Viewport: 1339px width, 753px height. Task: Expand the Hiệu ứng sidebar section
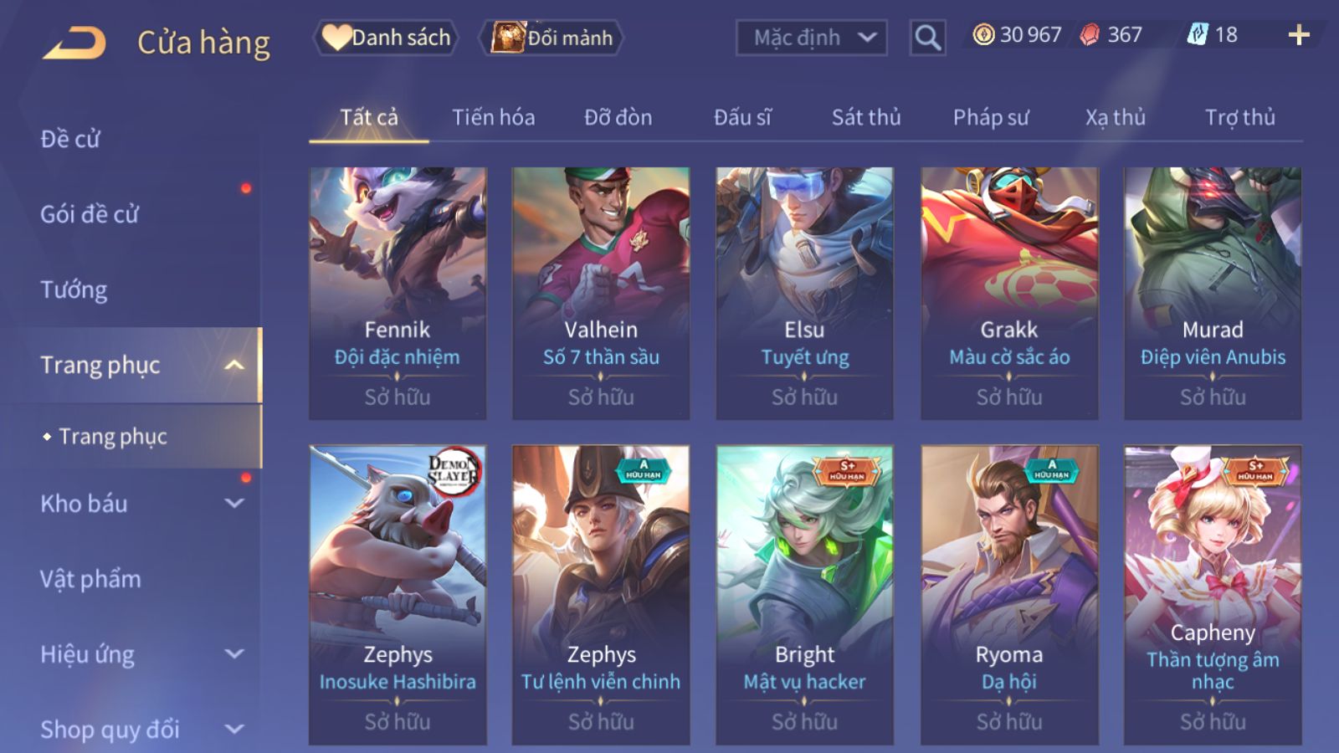[234, 654]
